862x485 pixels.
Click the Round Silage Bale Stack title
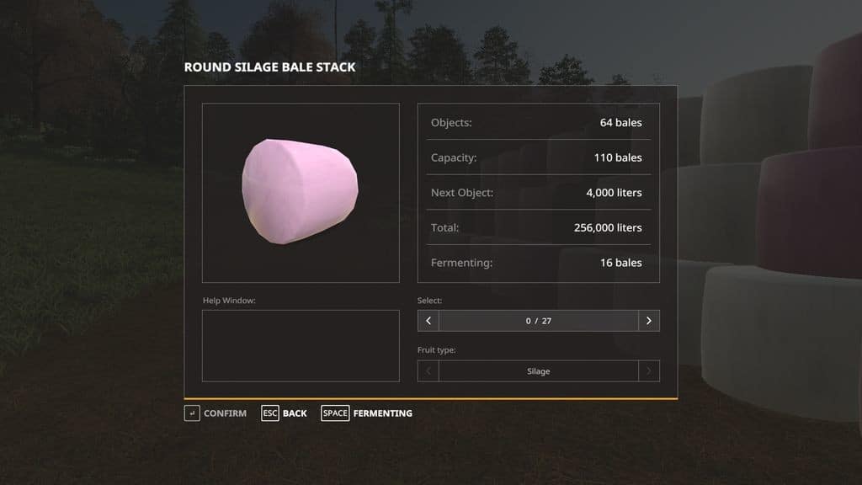269,67
